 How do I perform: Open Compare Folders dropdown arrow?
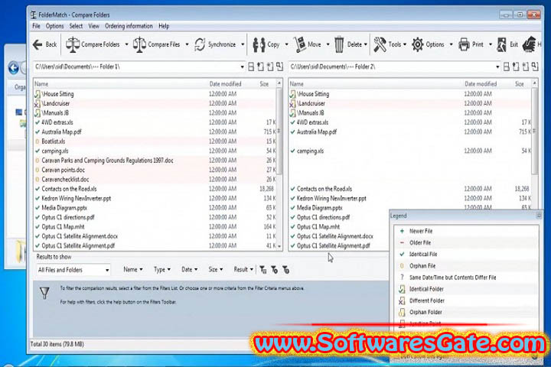pos(126,44)
